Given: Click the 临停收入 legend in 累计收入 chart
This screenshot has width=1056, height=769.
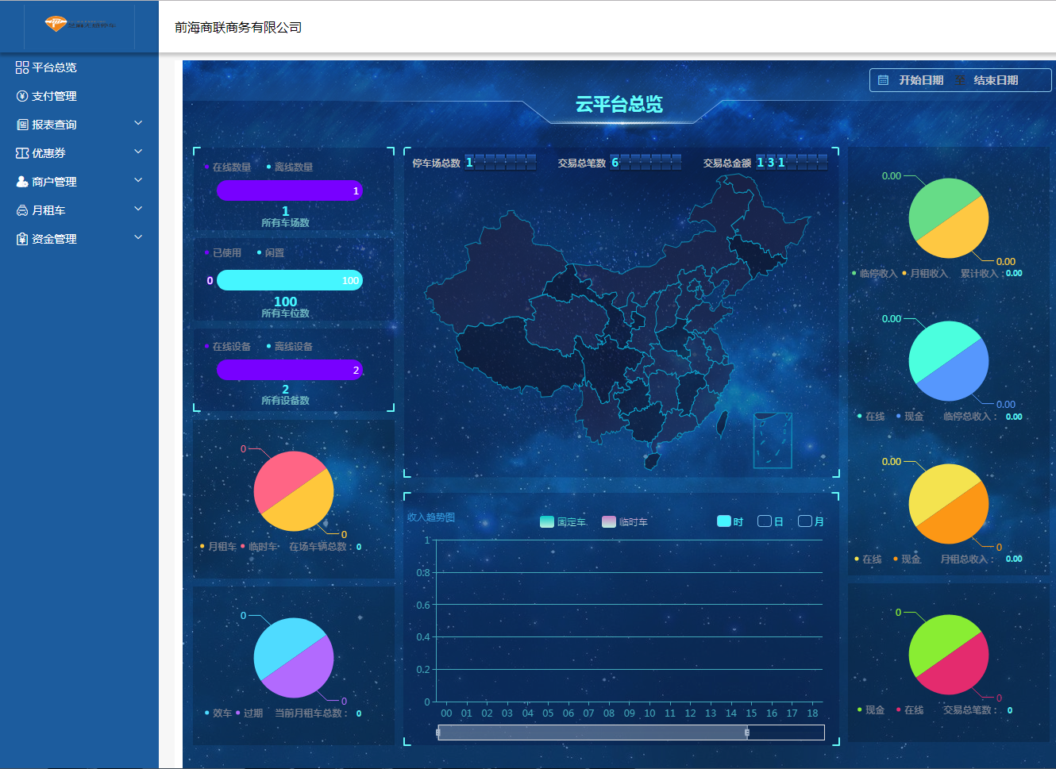Looking at the screenshot, I should point(875,273).
